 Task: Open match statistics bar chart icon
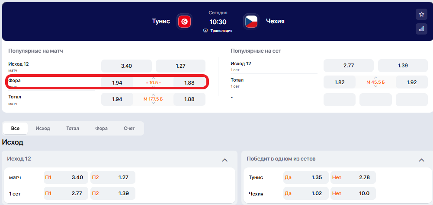(x=421, y=29)
